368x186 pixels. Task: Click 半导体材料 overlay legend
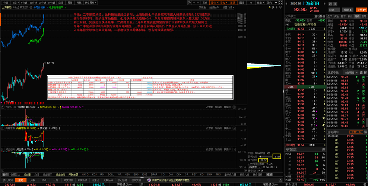[x=39, y=7]
